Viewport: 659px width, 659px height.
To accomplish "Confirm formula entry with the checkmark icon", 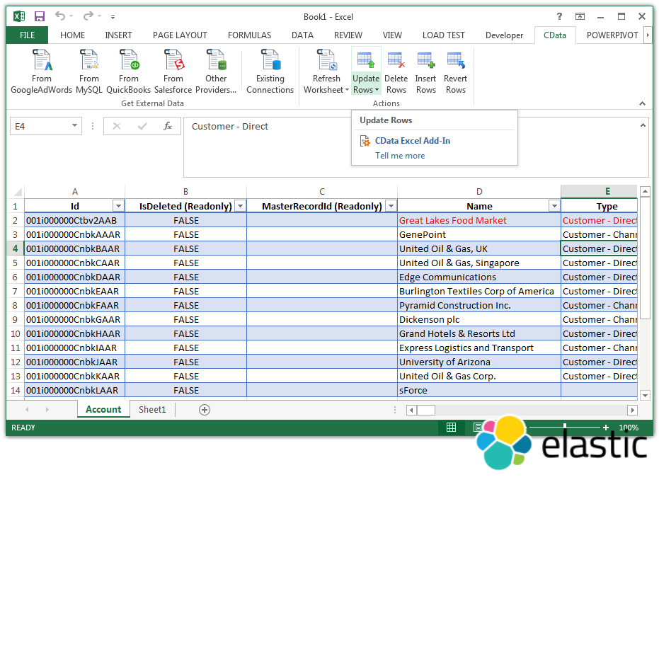I will point(142,126).
